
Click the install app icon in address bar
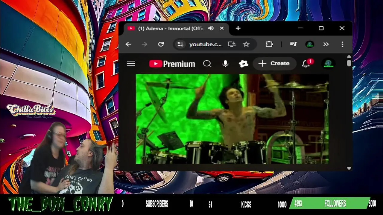click(232, 44)
